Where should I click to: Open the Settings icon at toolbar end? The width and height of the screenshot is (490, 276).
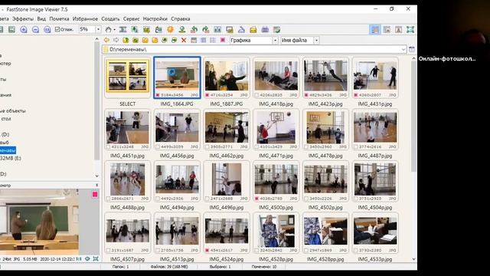tap(276, 30)
